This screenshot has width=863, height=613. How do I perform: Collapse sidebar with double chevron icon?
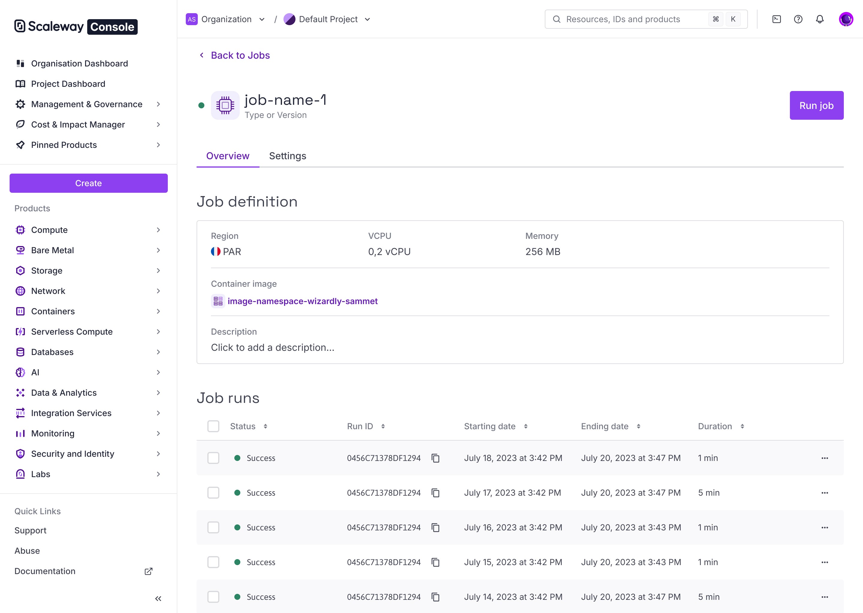tap(158, 598)
